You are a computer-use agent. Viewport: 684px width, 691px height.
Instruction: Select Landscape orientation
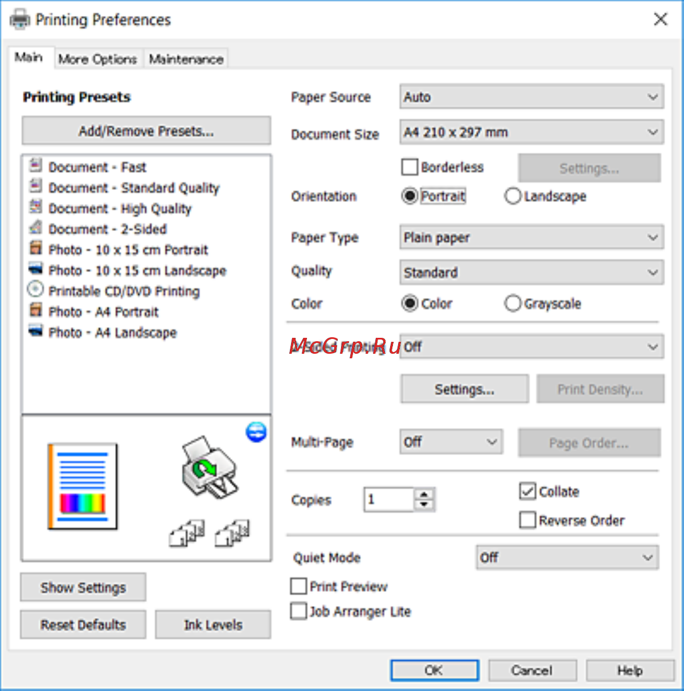pos(513,196)
